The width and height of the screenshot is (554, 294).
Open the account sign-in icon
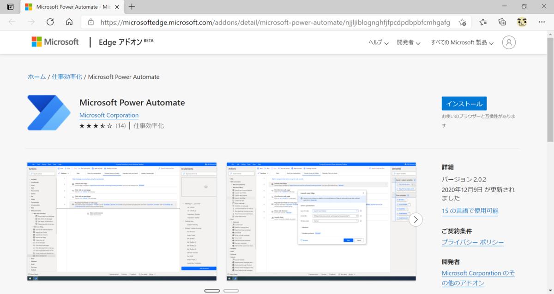[x=509, y=42]
